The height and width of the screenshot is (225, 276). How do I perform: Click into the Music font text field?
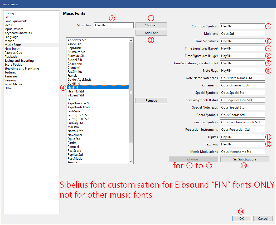coord(114,25)
